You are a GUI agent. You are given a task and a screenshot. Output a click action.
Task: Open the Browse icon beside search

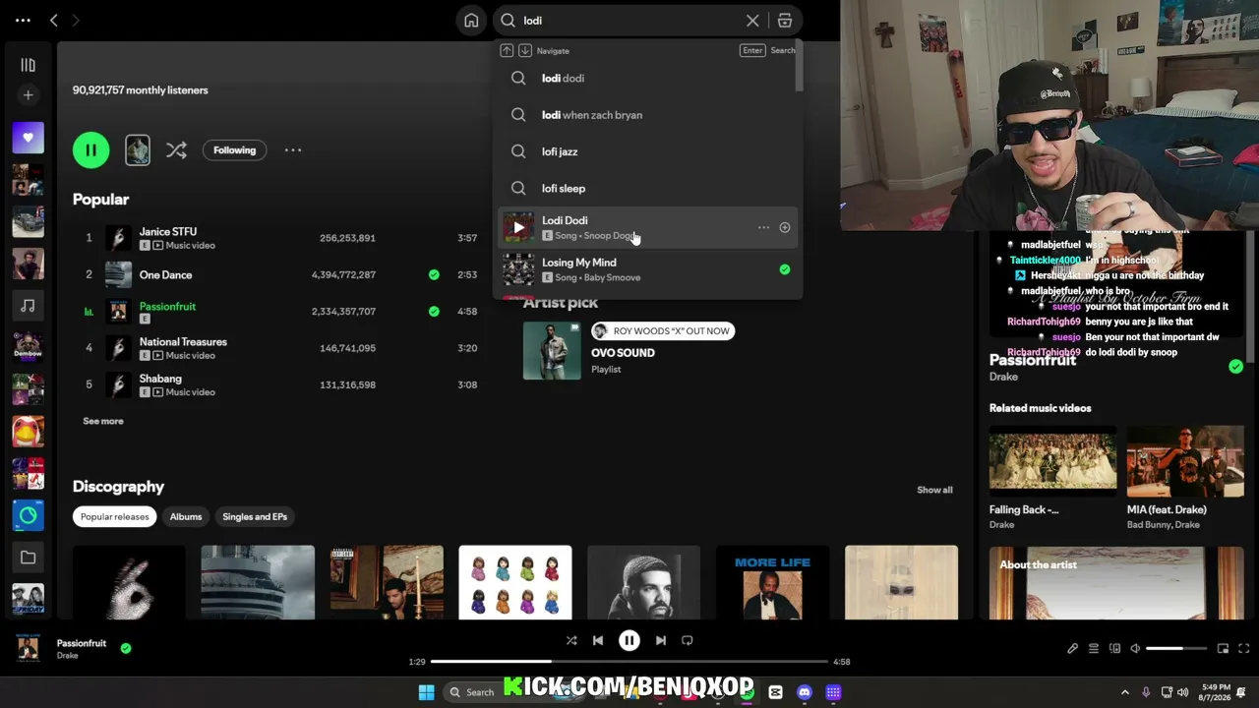785,21
